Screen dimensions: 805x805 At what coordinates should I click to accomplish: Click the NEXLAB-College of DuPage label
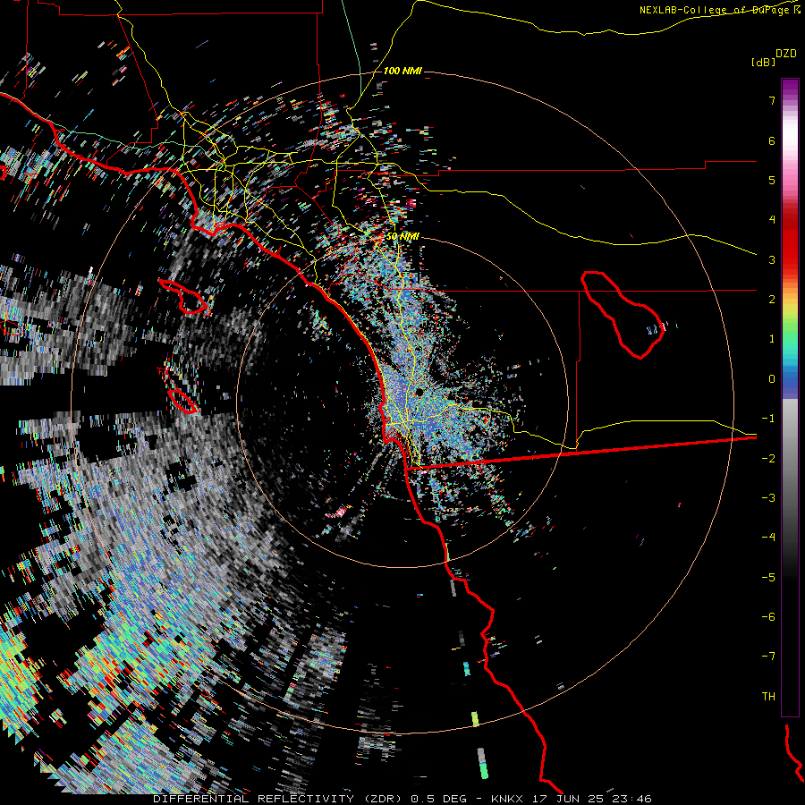click(719, 10)
